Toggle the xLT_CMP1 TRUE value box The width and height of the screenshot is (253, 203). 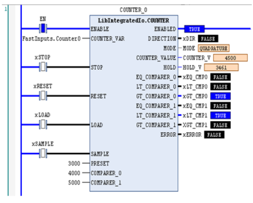click(220, 116)
